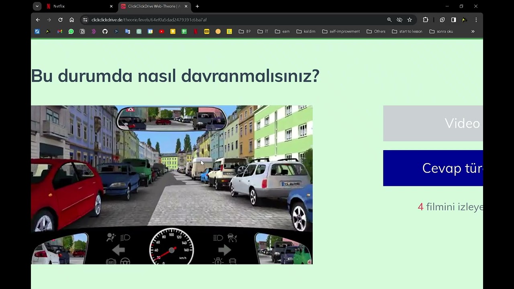Open the blue pixel-square bookmark

[37, 31]
